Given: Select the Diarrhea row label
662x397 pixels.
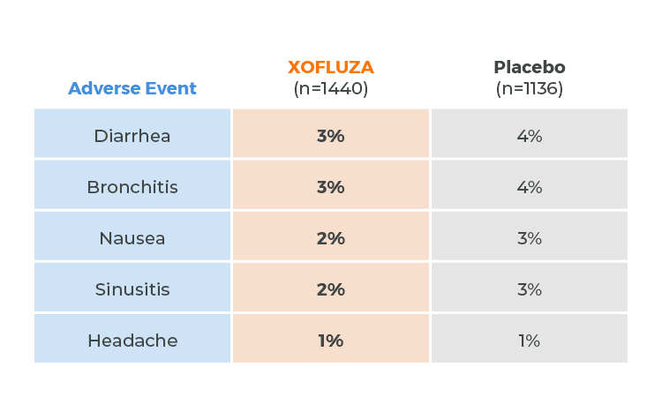Looking at the screenshot, I should (132, 136).
